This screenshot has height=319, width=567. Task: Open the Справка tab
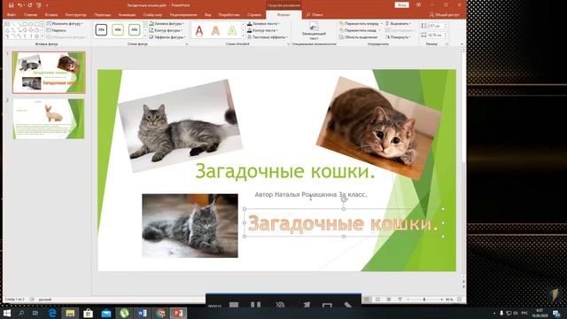click(x=254, y=15)
